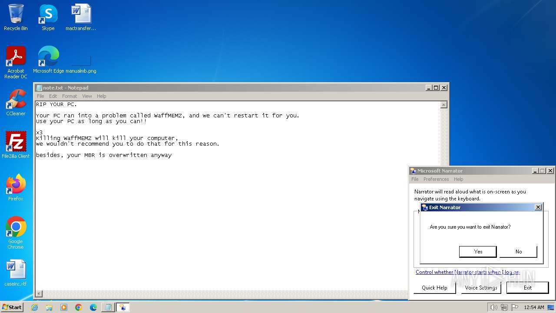Open Internet Explorer from the taskbar
The width and height of the screenshot is (556, 313).
click(x=35, y=307)
